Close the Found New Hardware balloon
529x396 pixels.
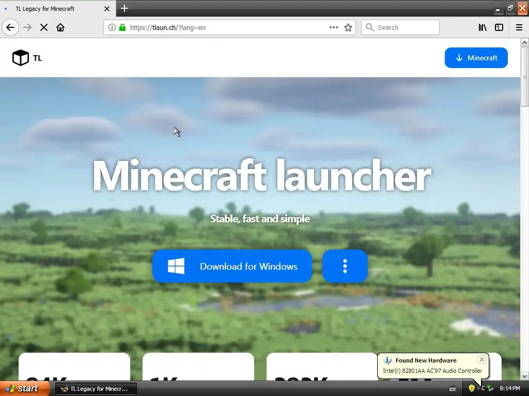(x=482, y=359)
